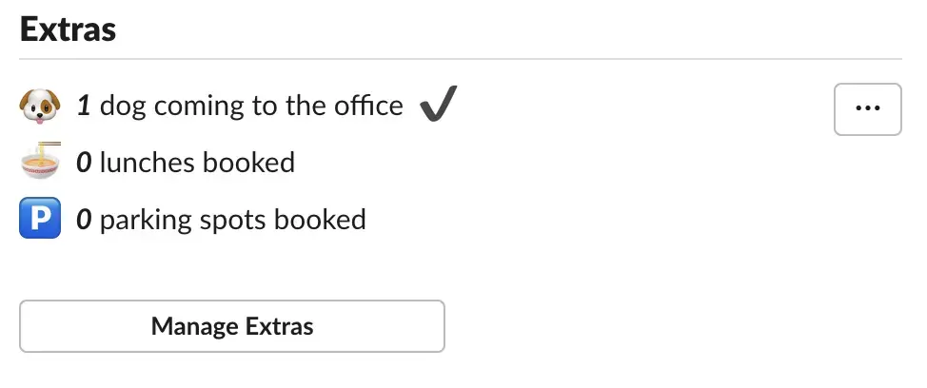The width and height of the screenshot is (927, 388).
Task: Click the blue parking P icon
Action: tap(40, 218)
